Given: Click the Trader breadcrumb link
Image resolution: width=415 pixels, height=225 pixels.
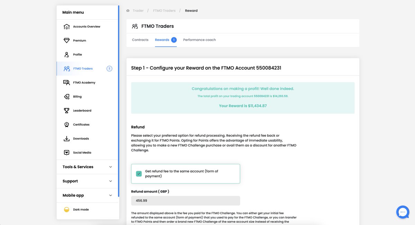Looking at the screenshot, I should tap(138, 11).
